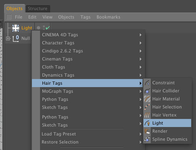Image resolution: width=196 pixels, height=150 pixels.
Task: Expand the Dynamics Tags submenu arrow
Action: [141, 75]
